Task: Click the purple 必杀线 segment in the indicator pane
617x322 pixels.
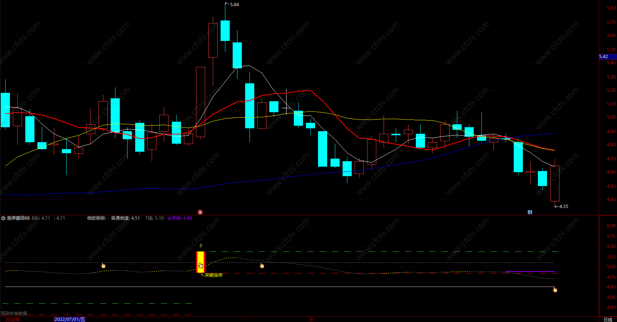Action: click(x=530, y=272)
